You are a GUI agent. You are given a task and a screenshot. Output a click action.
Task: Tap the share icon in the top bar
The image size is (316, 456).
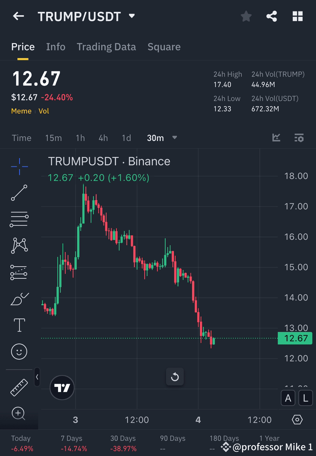pyautogui.click(x=272, y=16)
